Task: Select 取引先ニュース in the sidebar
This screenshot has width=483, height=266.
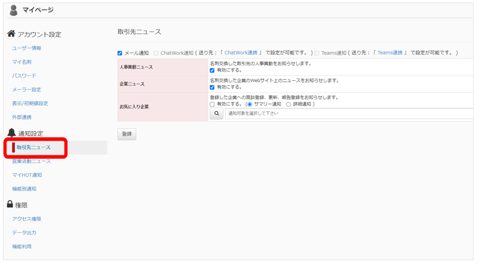Action: tap(33, 148)
